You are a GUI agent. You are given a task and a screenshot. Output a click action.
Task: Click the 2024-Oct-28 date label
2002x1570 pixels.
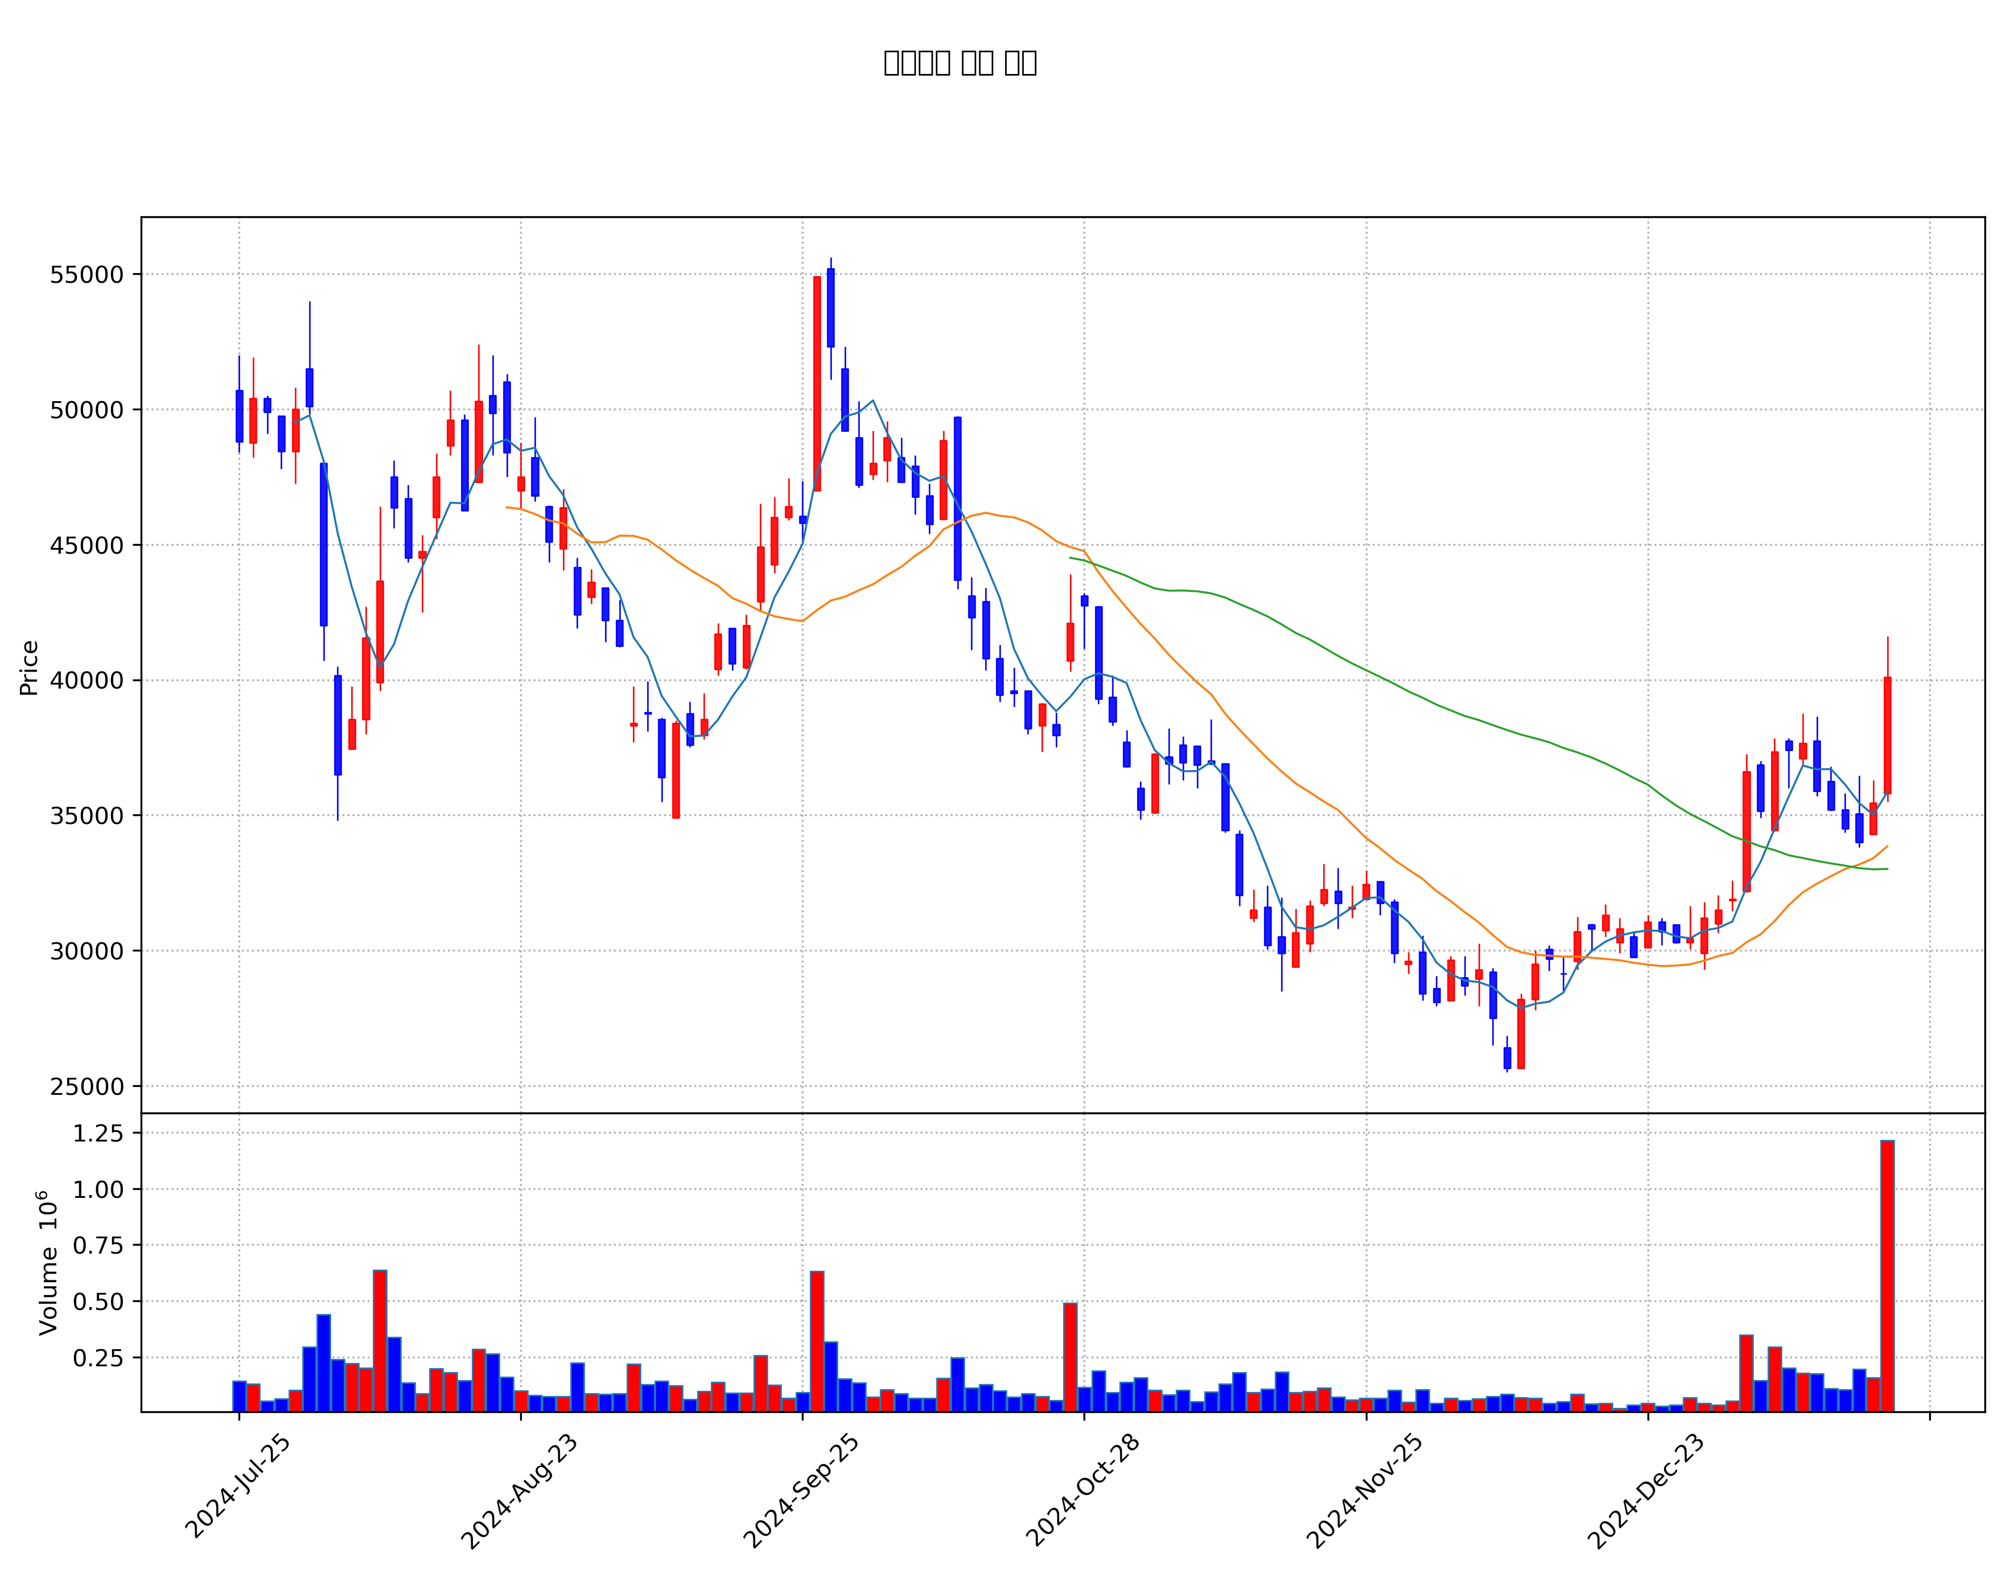click(x=1084, y=1490)
